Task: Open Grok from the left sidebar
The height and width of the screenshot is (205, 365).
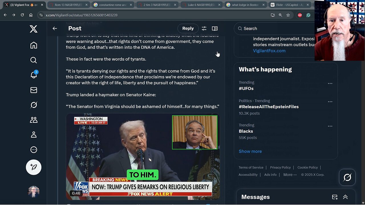Action: point(34,105)
